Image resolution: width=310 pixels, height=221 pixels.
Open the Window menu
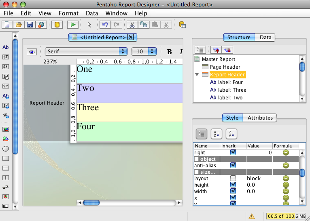point(117,13)
